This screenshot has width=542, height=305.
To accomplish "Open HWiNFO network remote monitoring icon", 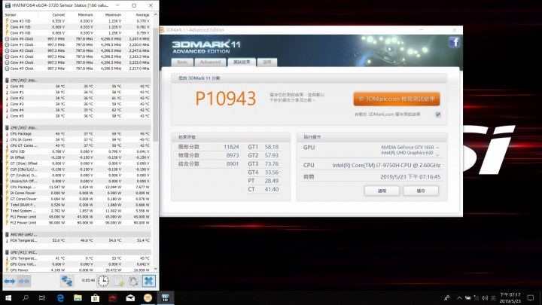I will point(67,281).
